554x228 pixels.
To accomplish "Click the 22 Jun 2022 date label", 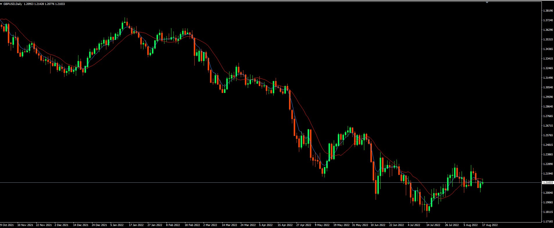I will [x=397, y=225].
